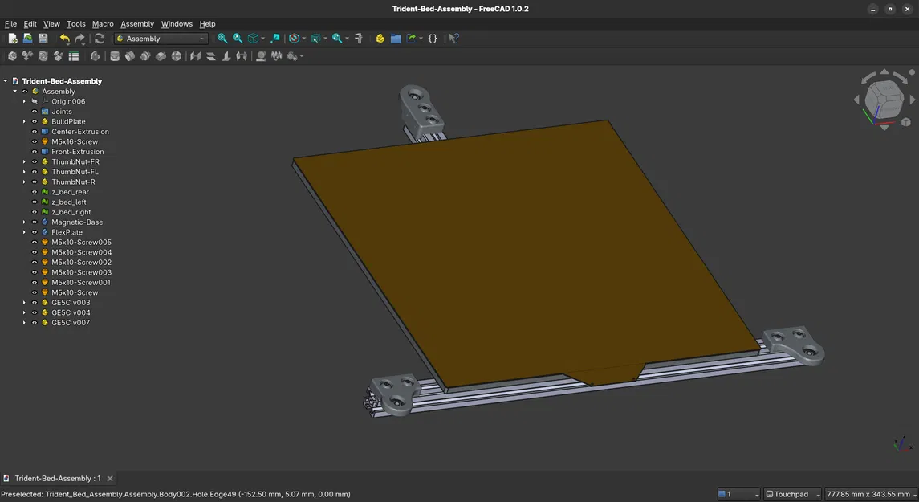This screenshot has width=919, height=502.
Task: Select the z_bed_rear item
Action: (x=70, y=191)
